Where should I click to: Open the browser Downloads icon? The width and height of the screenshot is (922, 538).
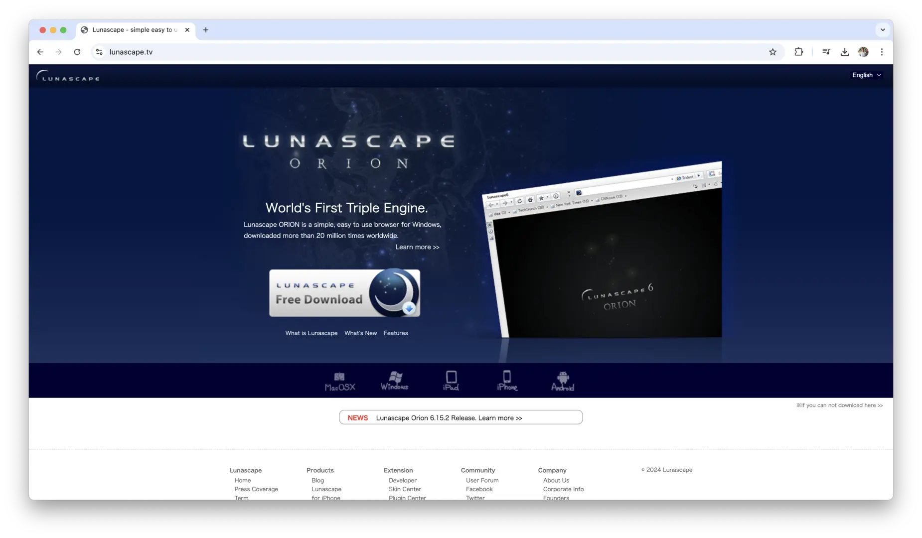(844, 52)
